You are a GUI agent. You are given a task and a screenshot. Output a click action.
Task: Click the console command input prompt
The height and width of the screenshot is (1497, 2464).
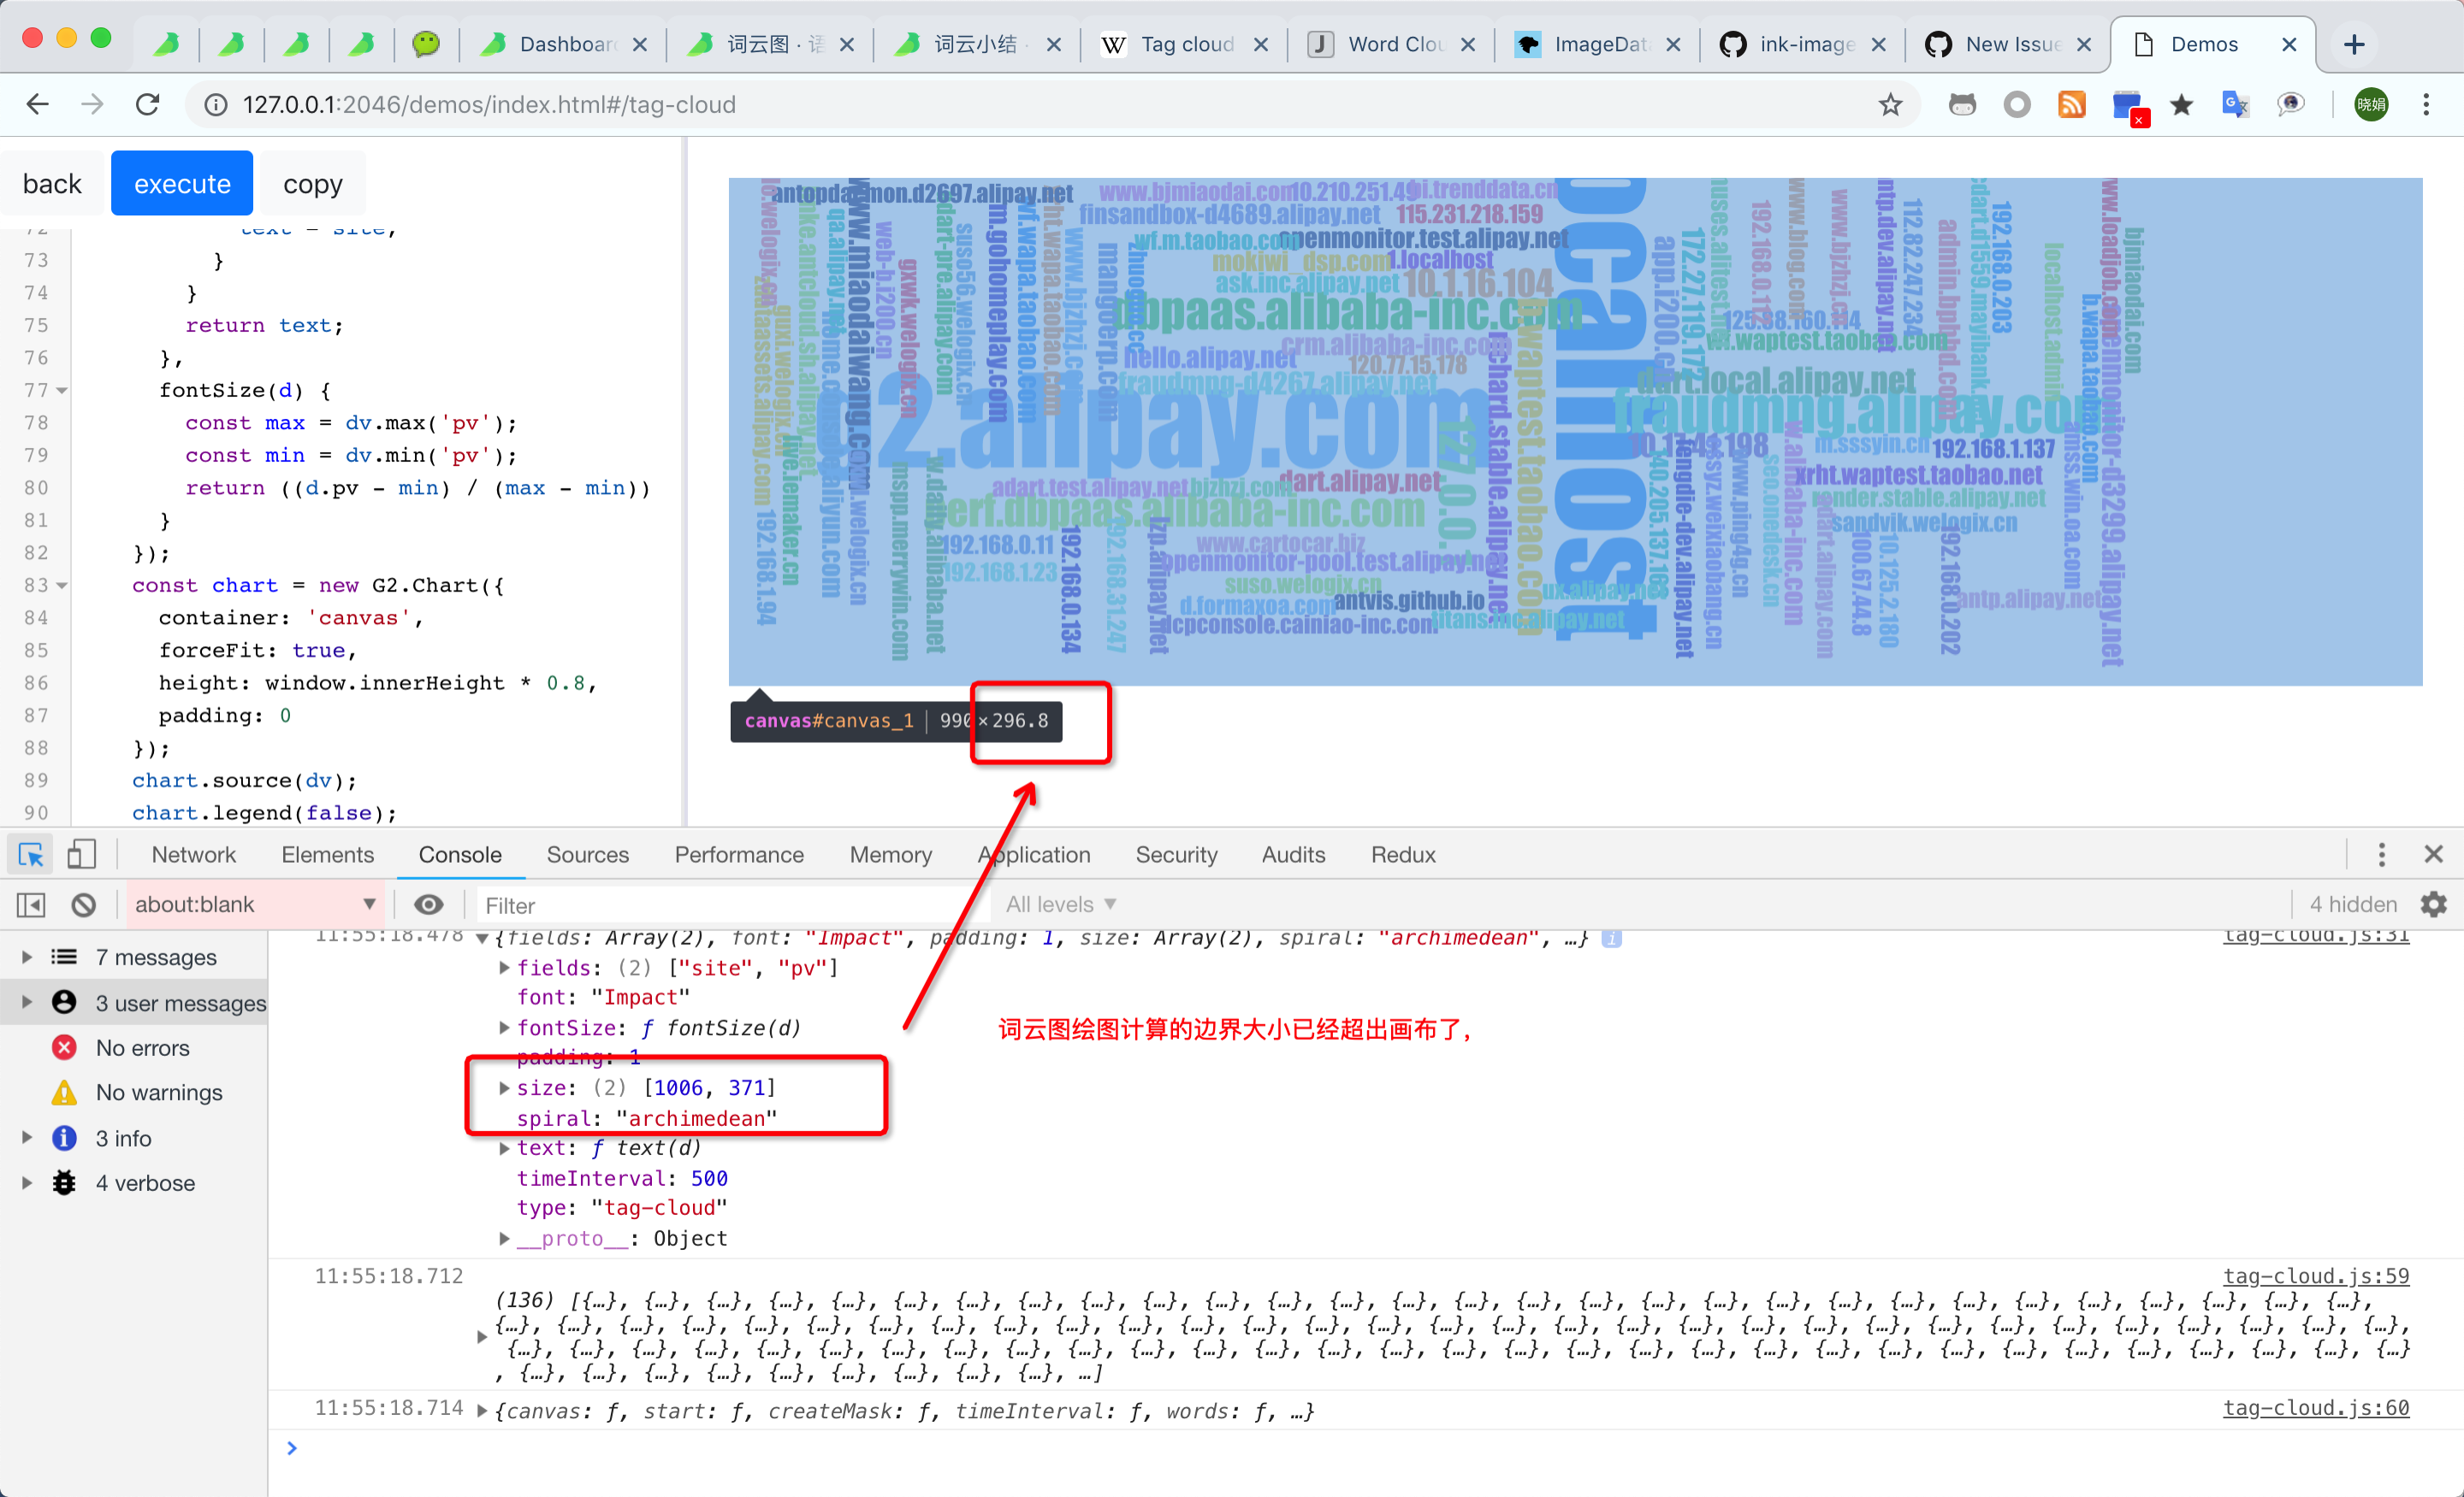[x=291, y=1447]
